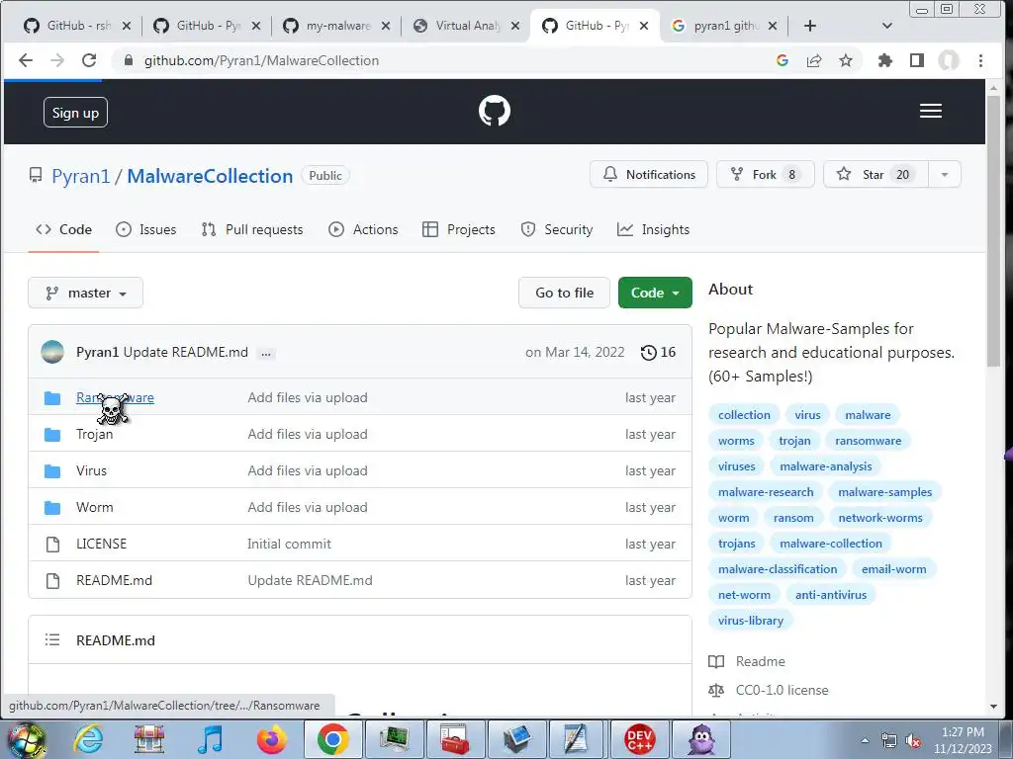Open the Chrome extensions puzzle icon

coord(884,60)
